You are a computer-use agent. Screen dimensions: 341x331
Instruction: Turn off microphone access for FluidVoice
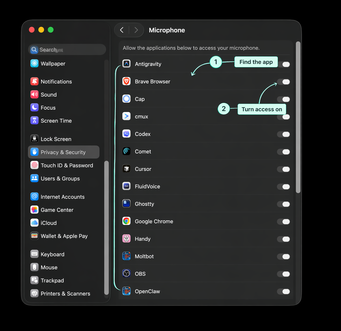click(283, 187)
